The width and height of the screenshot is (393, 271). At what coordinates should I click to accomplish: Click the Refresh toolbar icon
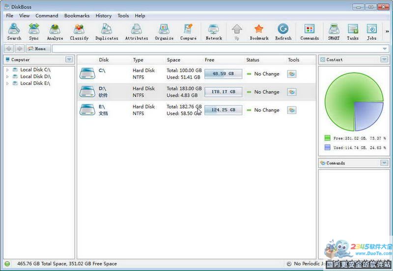coord(283,31)
